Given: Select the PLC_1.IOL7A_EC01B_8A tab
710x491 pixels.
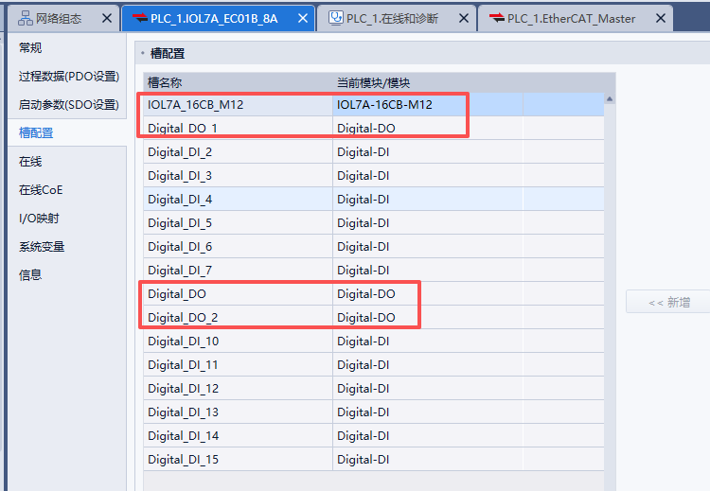Looking at the screenshot, I should (219, 19).
